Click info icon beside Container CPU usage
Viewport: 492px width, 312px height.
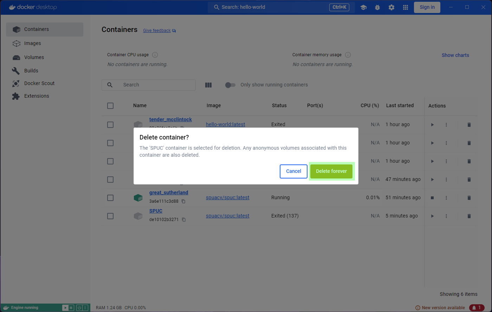(x=155, y=55)
